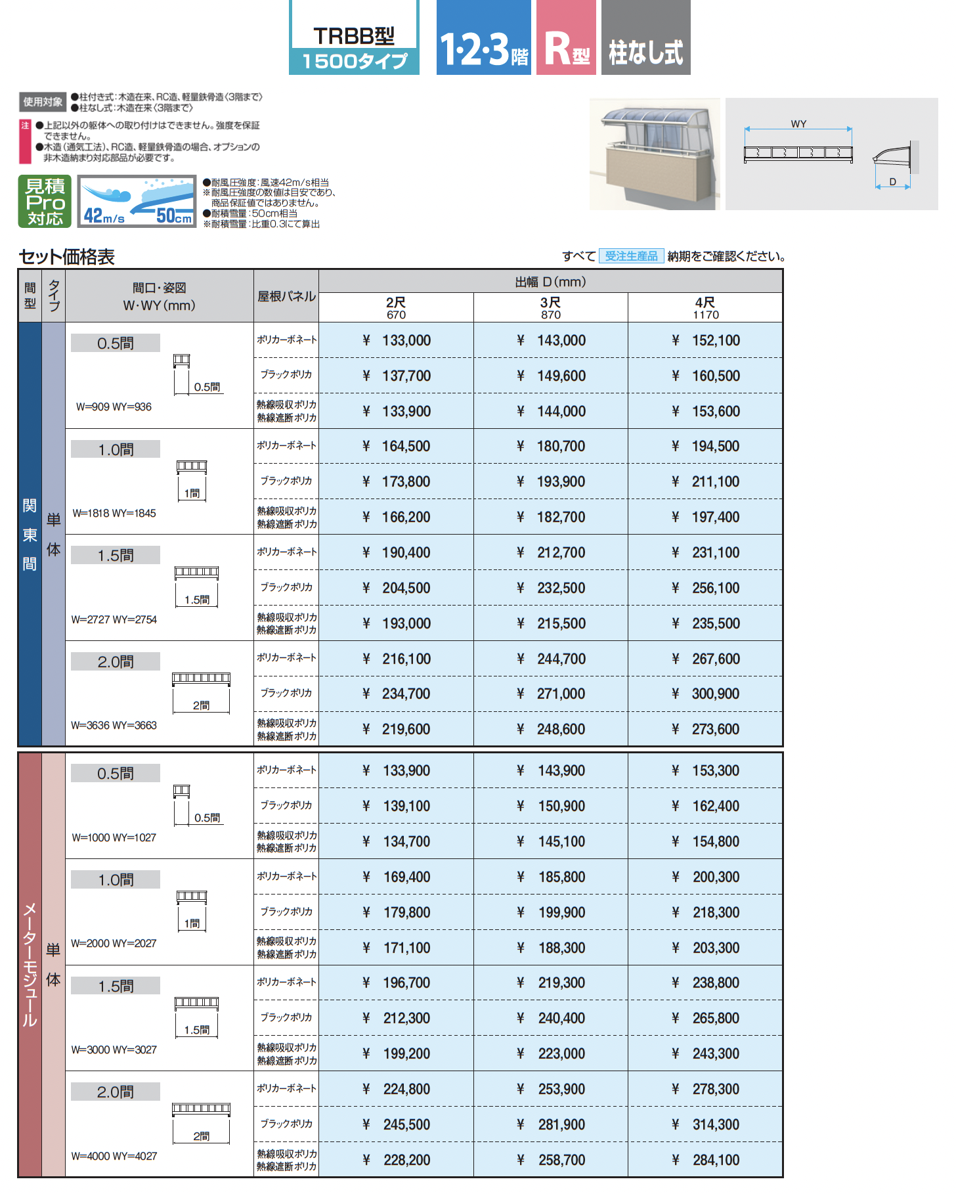Click W=2727 WY=2754 dimension text
Image resolution: width=956 pixels, height=1194 pixels.
pos(114,620)
